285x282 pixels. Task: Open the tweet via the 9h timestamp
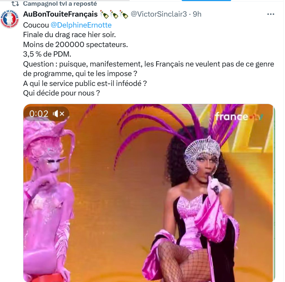197,14
